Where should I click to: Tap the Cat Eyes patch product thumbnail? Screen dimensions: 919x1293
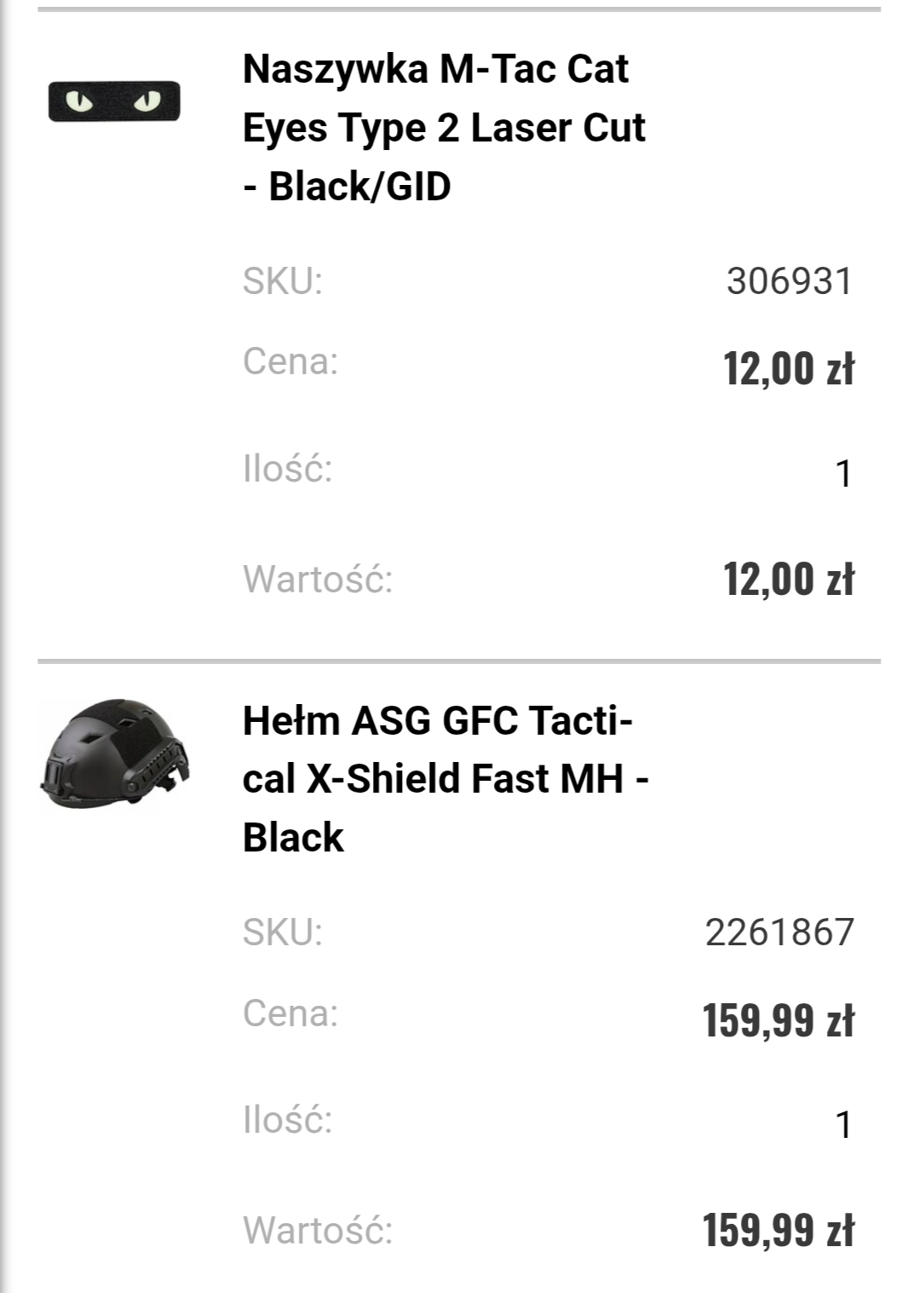[114, 101]
